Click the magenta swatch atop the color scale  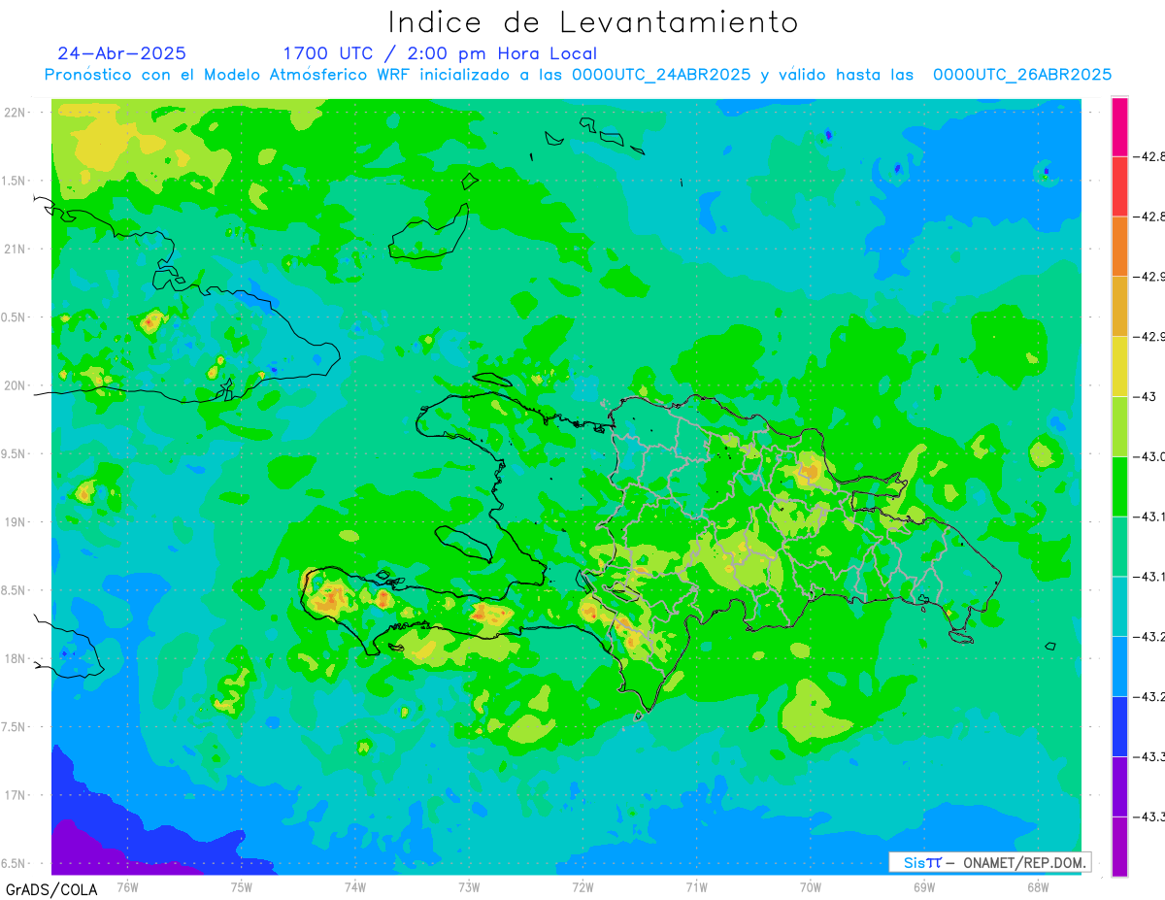(1119, 126)
